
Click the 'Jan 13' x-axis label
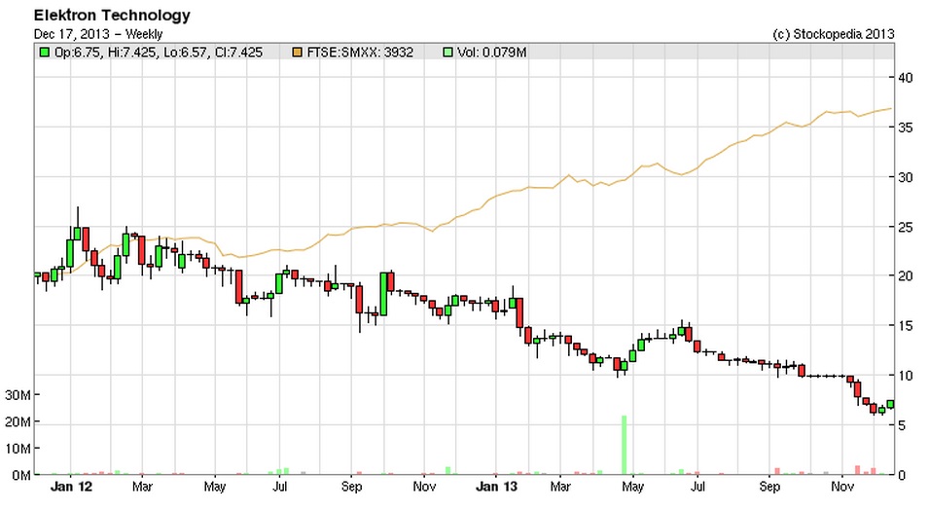click(496, 487)
